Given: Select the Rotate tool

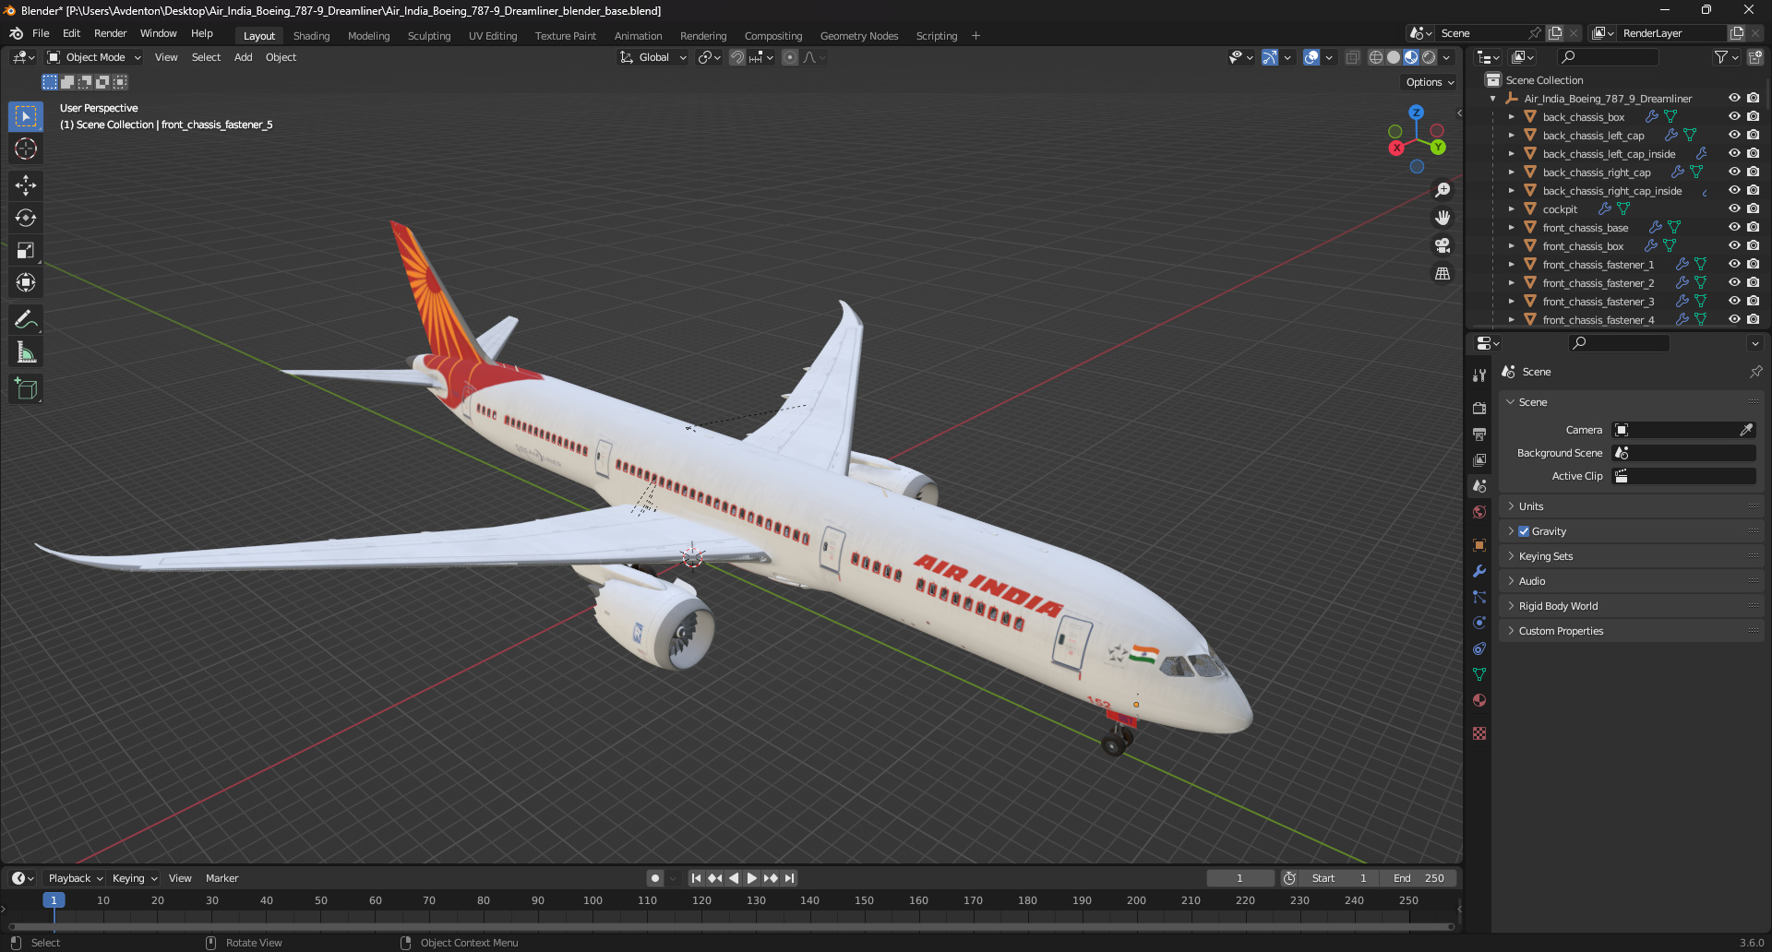Looking at the screenshot, I should 26,218.
